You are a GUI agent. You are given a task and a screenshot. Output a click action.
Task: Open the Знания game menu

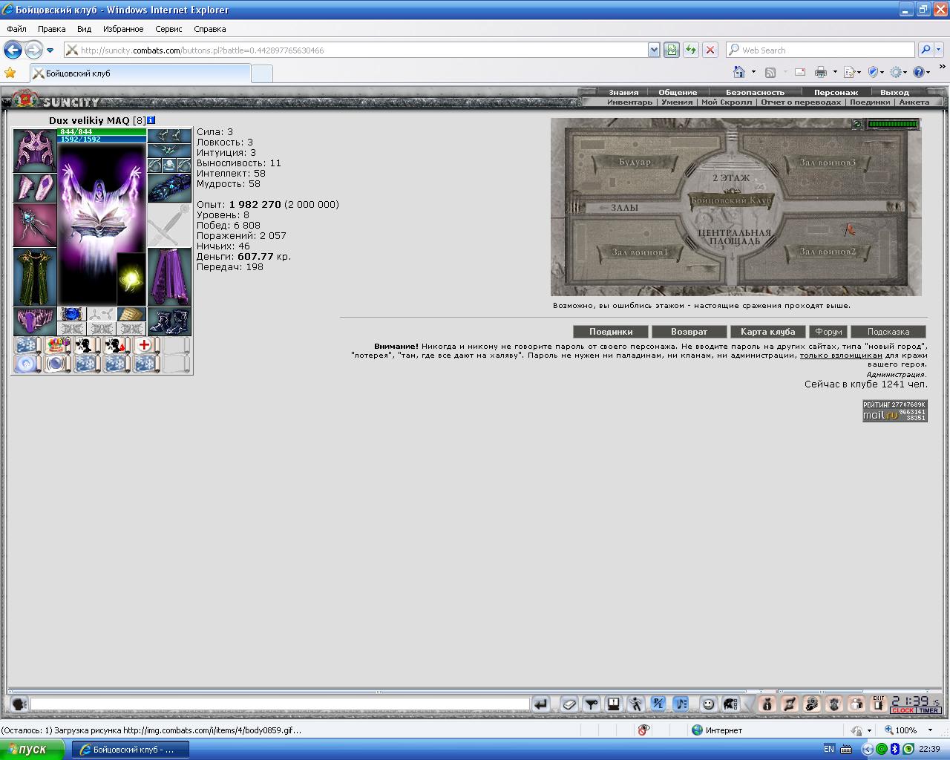[623, 93]
